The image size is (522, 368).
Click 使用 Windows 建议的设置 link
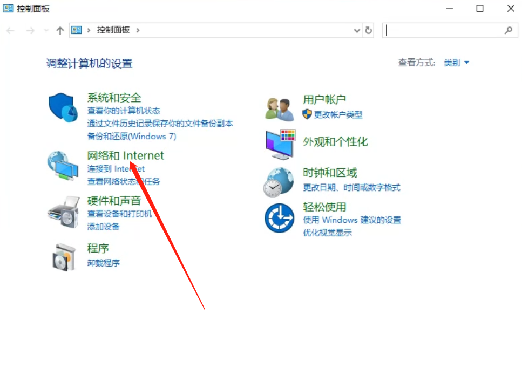tap(352, 220)
